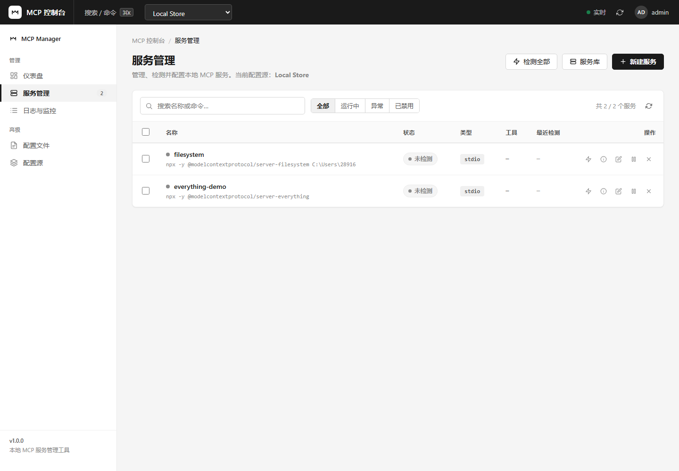Click the 配置文件 document icon

14,146
